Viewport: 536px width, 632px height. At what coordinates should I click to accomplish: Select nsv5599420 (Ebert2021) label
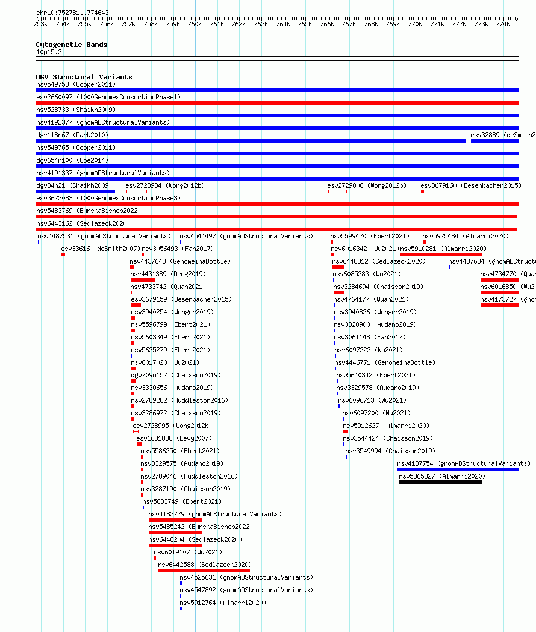point(370,236)
